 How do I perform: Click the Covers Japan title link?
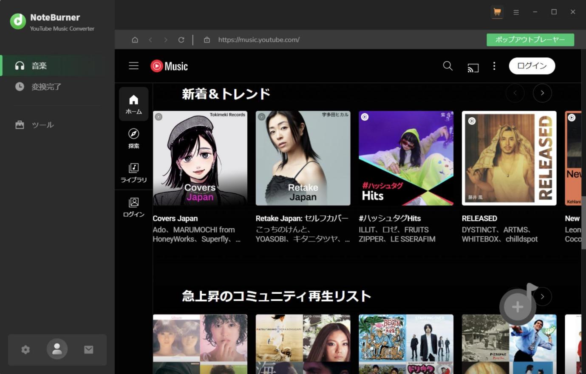(175, 218)
